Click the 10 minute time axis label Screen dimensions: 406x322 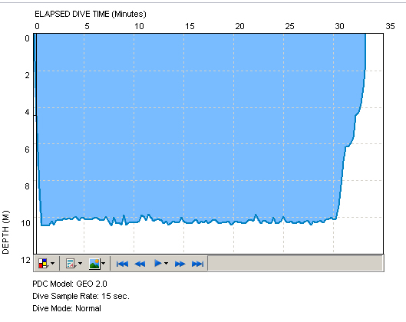139,26
